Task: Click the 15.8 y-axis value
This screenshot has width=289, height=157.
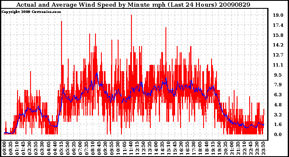Action: click(278, 35)
